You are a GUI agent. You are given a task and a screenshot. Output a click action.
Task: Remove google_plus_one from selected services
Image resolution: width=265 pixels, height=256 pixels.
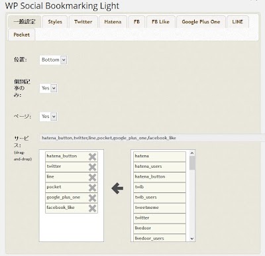92,198
